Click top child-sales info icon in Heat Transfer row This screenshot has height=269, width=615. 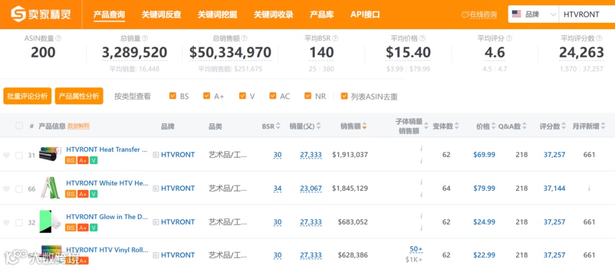point(421,149)
